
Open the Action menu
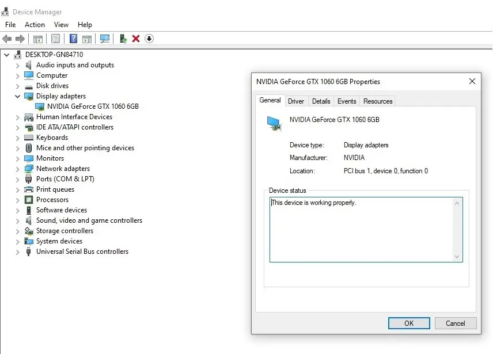[35, 25]
